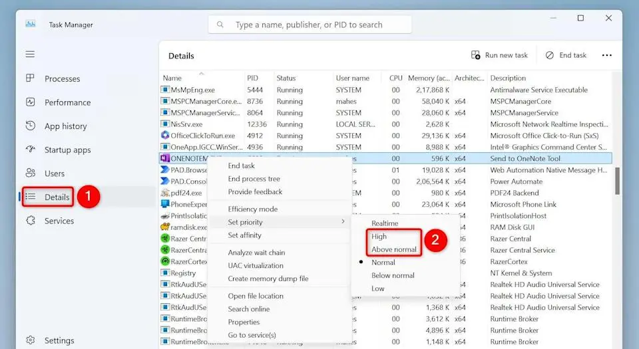Choose End process tree
639x349 pixels.
pos(254,179)
